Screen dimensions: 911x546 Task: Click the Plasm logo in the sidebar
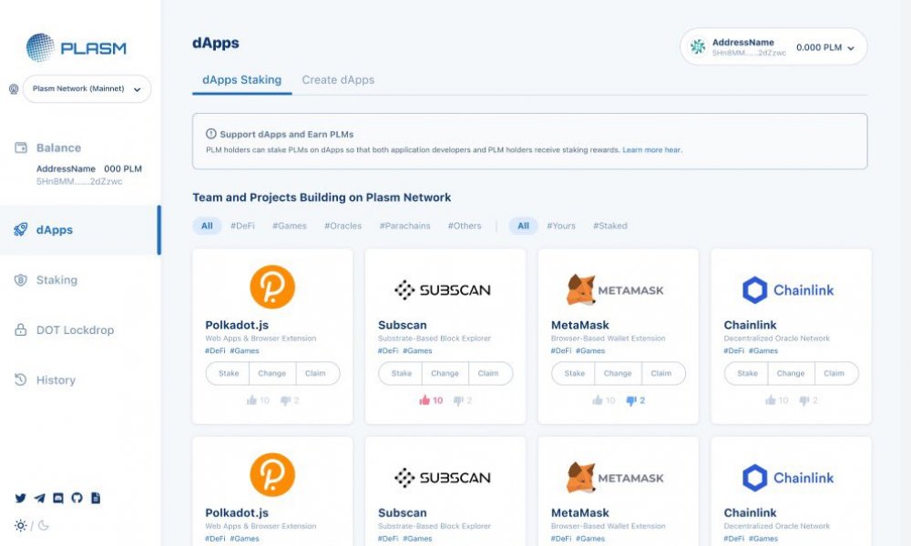point(77,47)
